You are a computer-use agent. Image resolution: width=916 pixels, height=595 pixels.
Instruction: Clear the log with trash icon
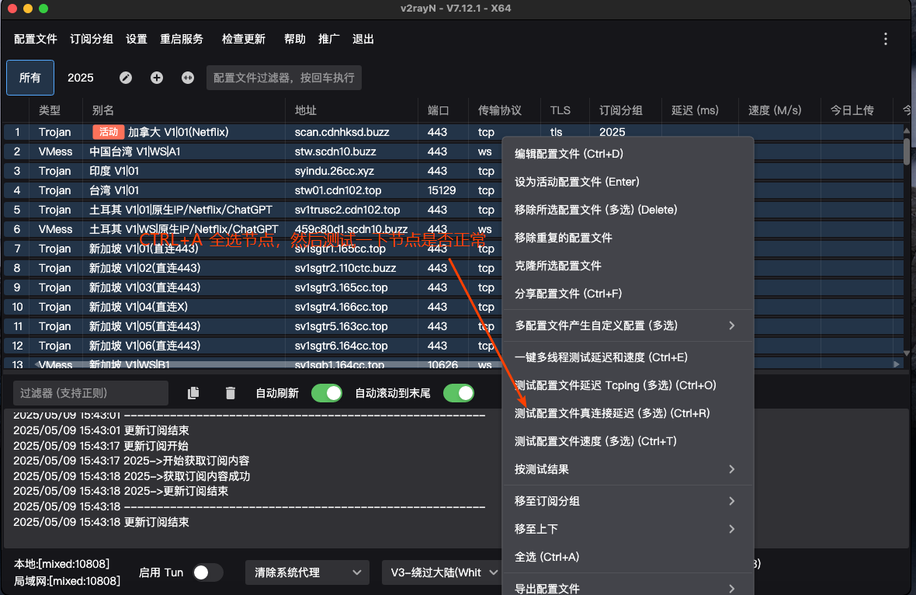tap(231, 393)
